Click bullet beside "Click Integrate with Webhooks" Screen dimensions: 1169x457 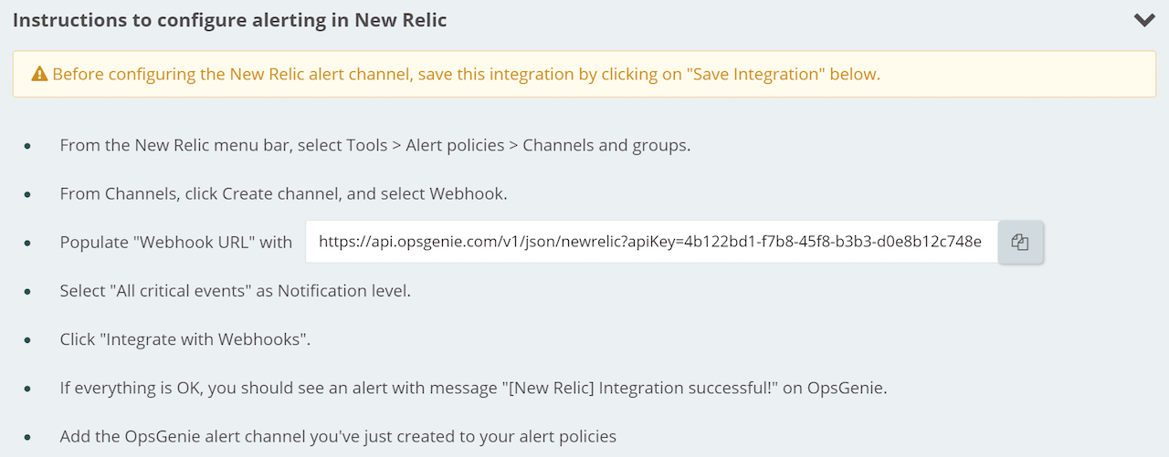[28, 340]
